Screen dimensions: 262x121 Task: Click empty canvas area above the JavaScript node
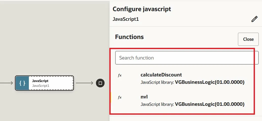[x=51, y=38]
